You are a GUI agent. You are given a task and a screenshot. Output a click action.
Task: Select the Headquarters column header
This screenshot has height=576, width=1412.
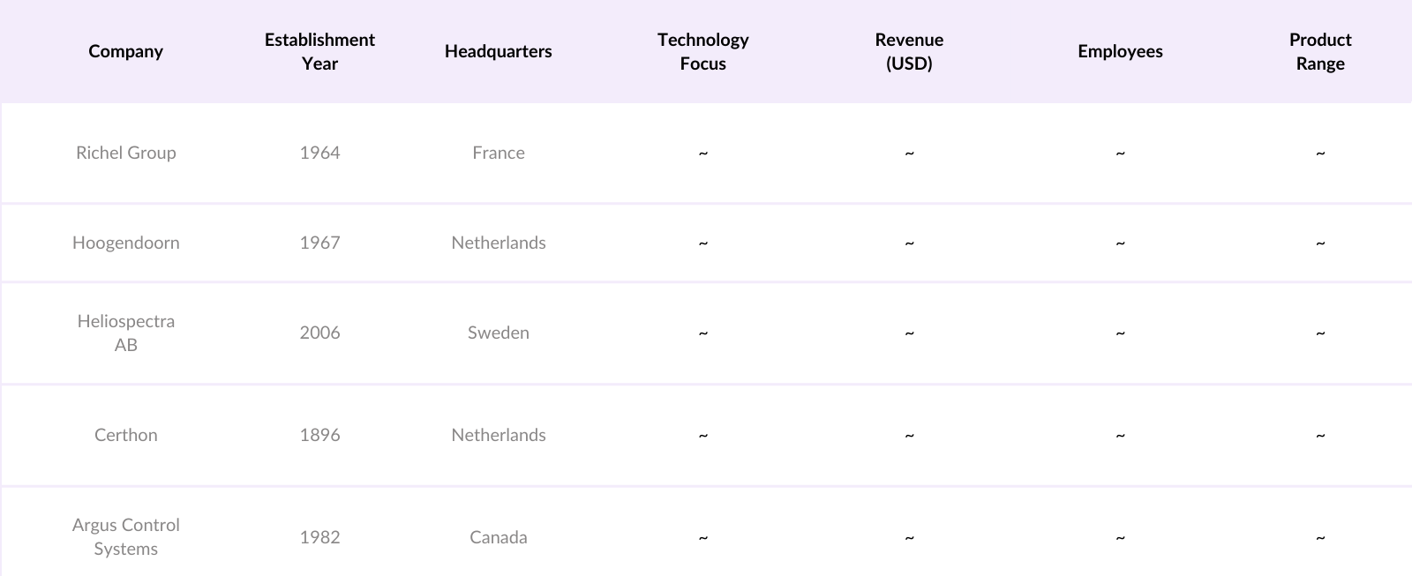[x=498, y=51]
